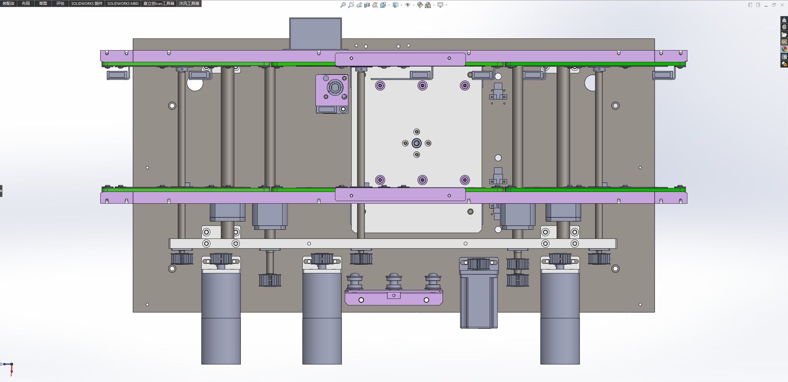This screenshot has height=382, width=788.
Task: Switch to the 沐风工具箱 tab
Action: click(x=189, y=3)
